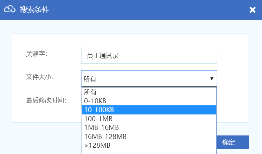Close the 搜索条件 dialog with X
Image resolution: width=262 pixels, height=154 pixels.
[253, 10]
